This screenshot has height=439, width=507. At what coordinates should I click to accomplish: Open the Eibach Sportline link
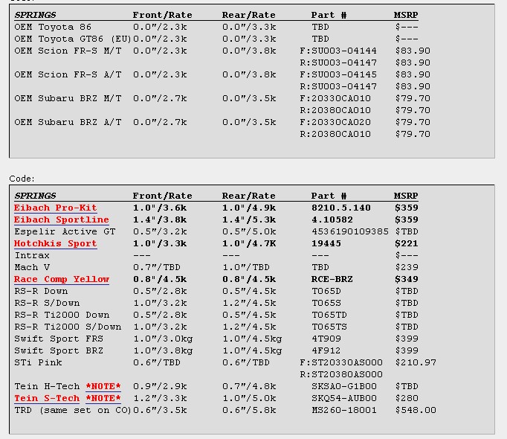pyautogui.click(x=62, y=219)
